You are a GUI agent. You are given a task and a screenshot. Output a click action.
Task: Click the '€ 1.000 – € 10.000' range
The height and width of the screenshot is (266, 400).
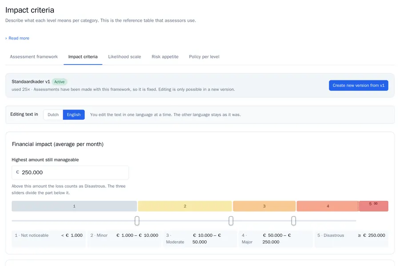point(137,235)
